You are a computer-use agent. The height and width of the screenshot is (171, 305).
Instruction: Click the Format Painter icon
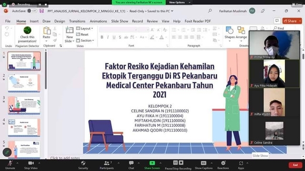click(x=55, y=40)
